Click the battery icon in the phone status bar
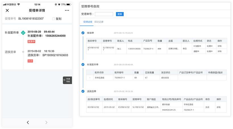Screen dimensions: 233x129 [69, 5]
